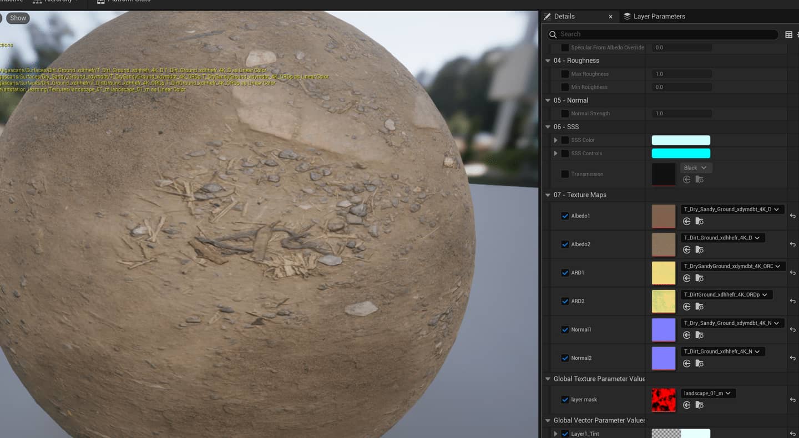Browse to layer mask asset in Content Browser

pos(699,405)
